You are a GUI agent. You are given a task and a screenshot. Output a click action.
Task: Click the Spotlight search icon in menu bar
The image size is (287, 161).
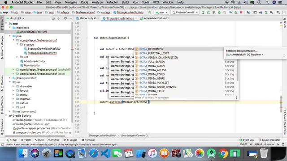(267, 2)
